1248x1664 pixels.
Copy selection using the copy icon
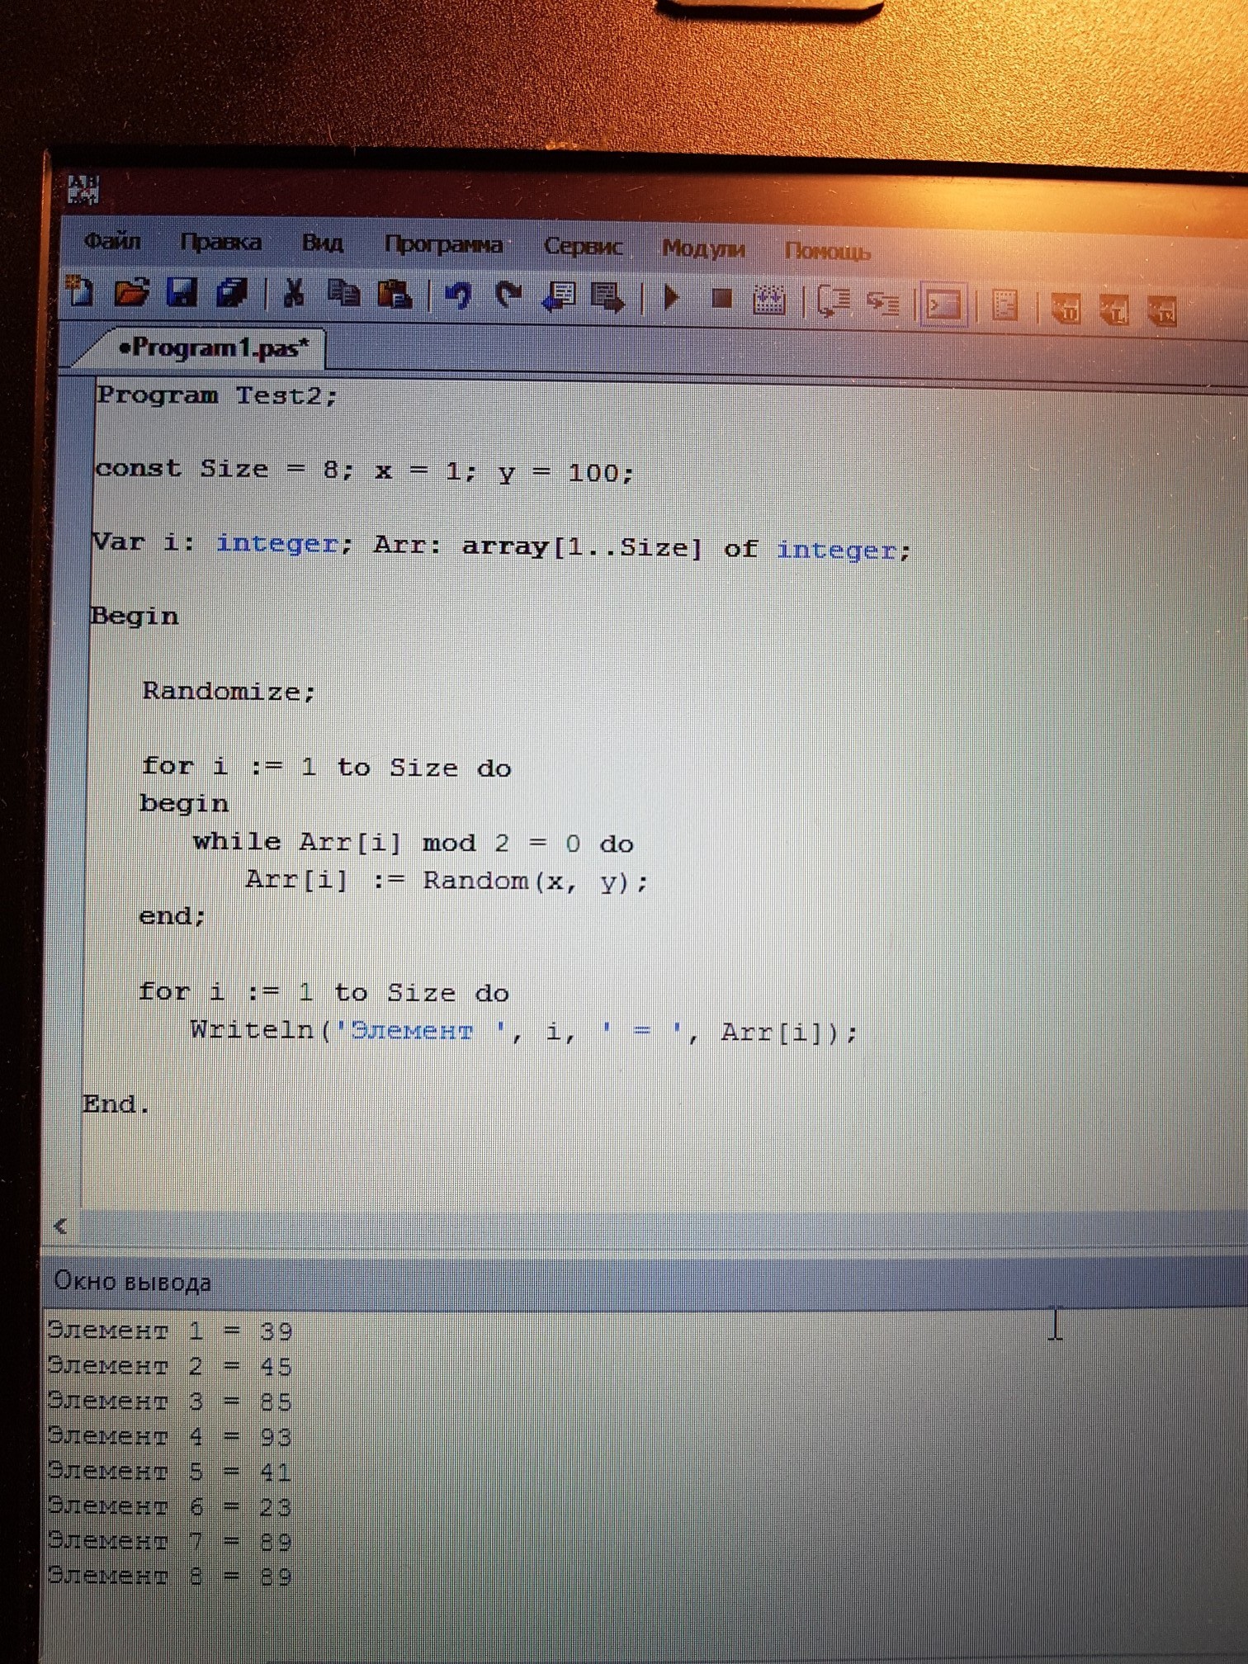343,295
